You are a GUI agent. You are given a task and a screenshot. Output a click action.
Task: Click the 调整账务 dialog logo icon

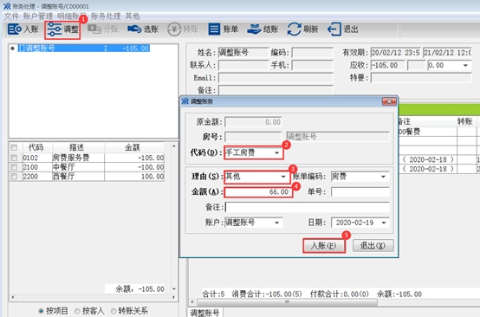185,101
